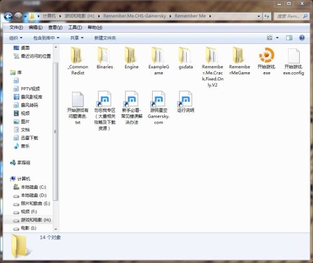Select the 开始游戏.exe application icon
The height and width of the screenshot is (263, 313).
(267, 61)
